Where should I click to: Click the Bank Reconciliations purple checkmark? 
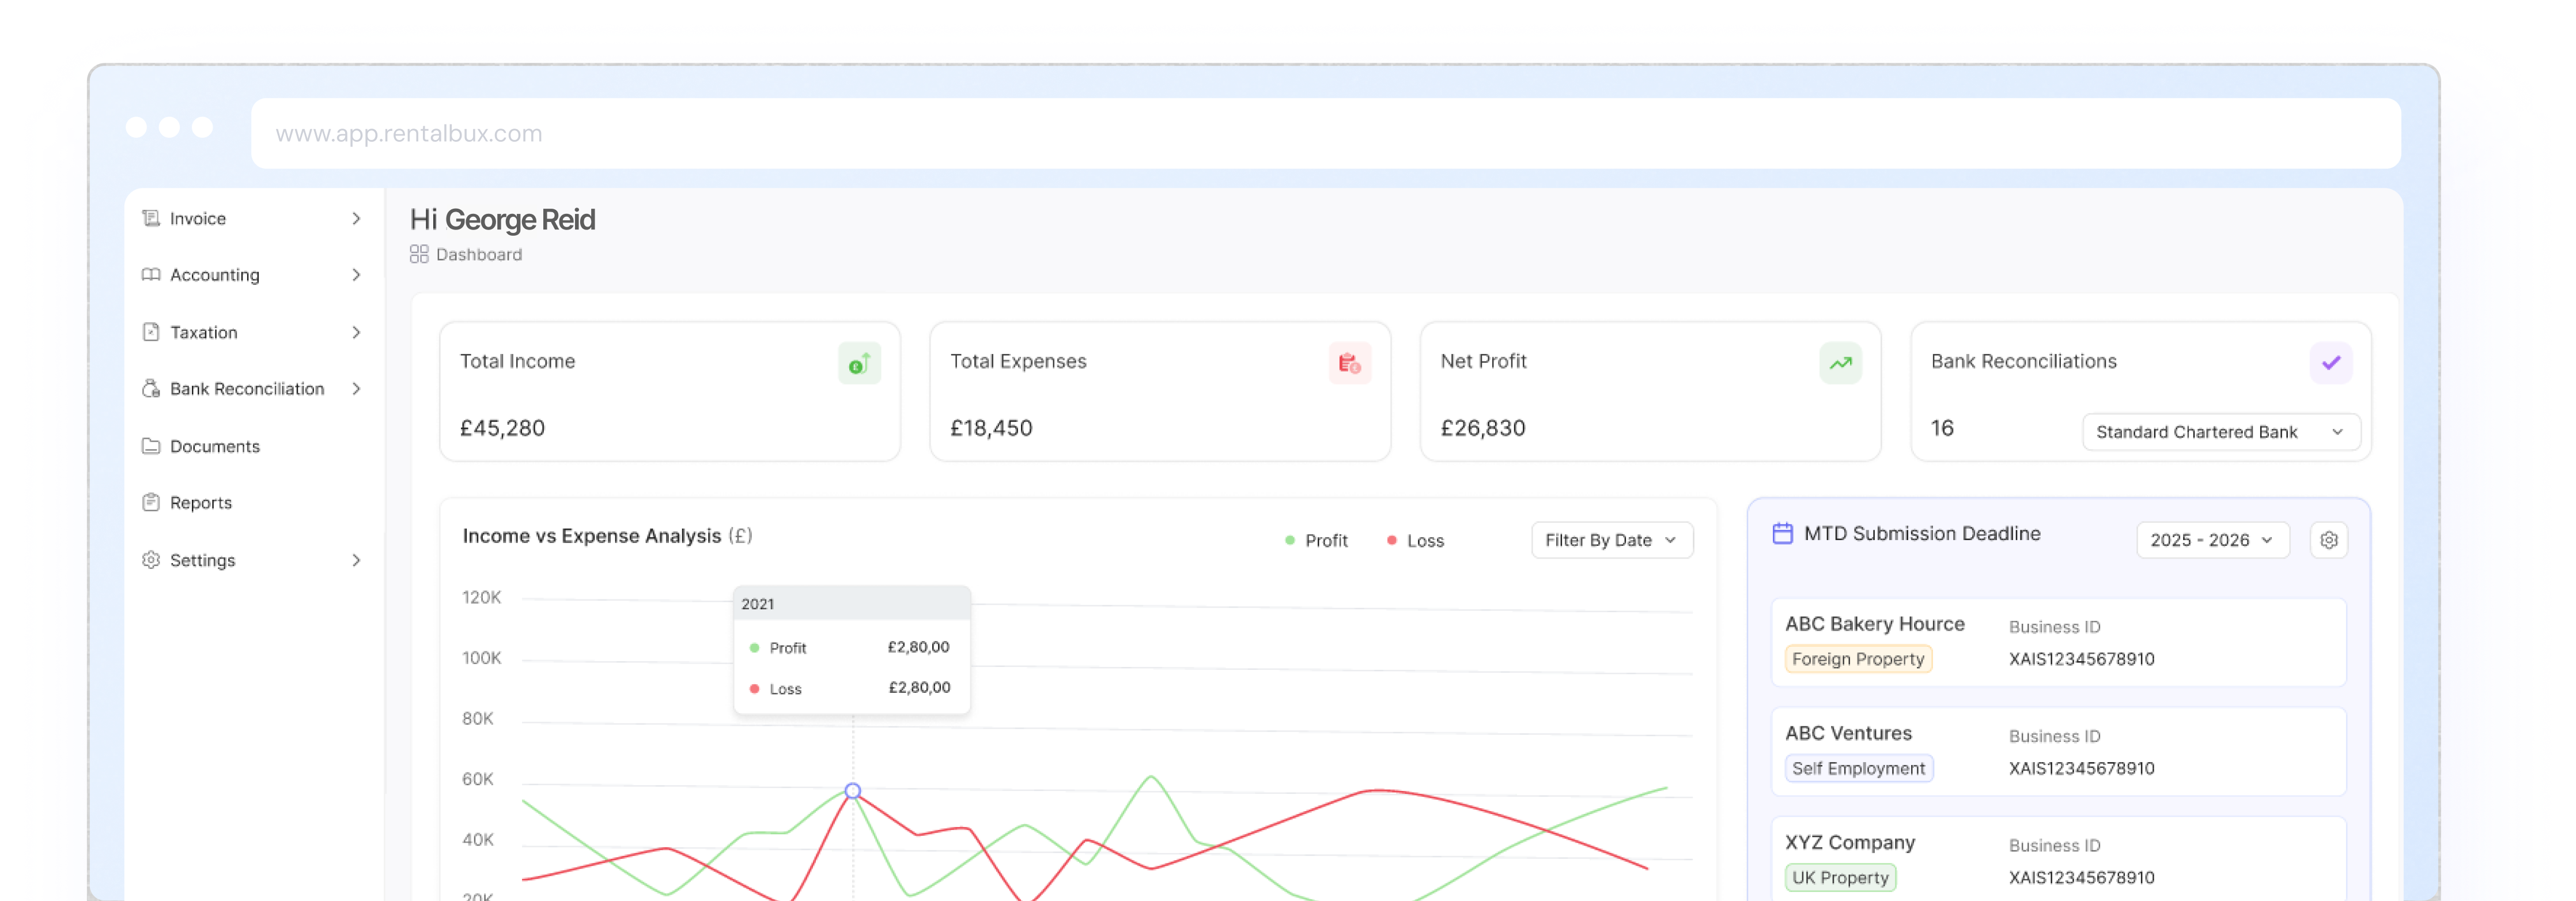click(2331, 362)
